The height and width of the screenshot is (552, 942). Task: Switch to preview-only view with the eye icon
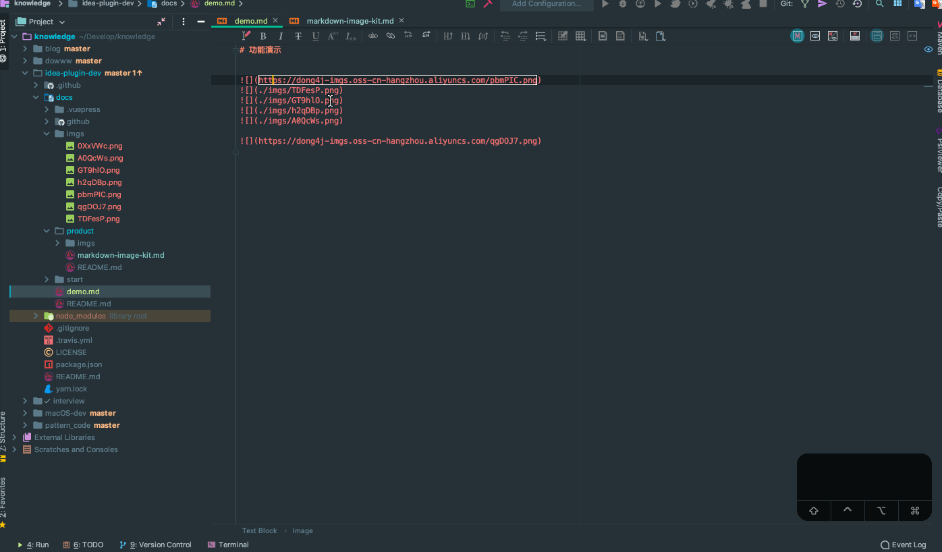(x=815, y=36)
